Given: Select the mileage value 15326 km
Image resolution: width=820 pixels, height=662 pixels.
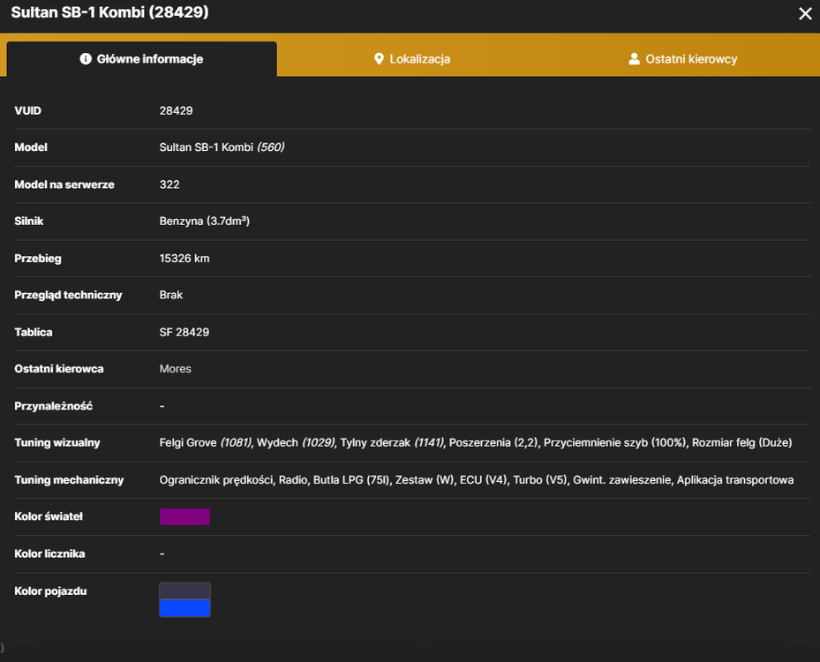Looking at the screenshot, I should pyautogui.click(x=184, y=259).
